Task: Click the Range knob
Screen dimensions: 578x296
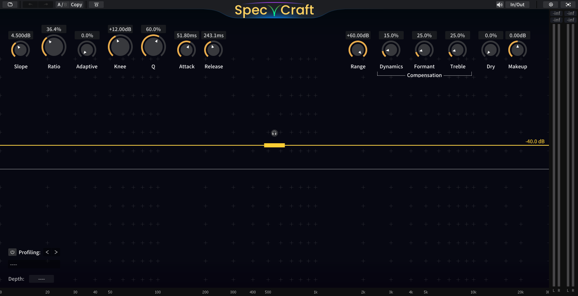Action: [358, 50]
